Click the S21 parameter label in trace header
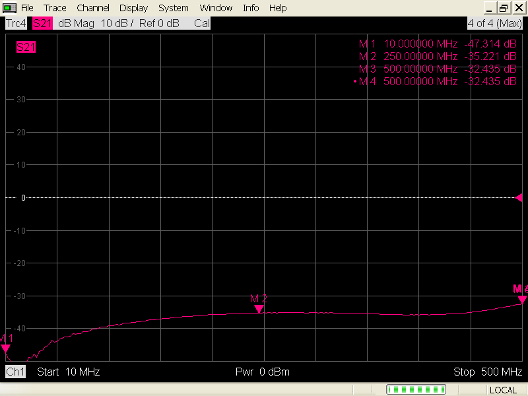 point(42,23)
